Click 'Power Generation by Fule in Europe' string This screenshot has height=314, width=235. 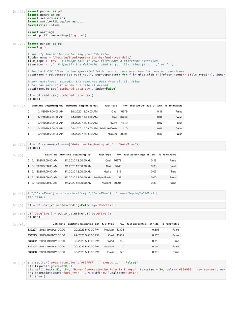tap(105, 270)
